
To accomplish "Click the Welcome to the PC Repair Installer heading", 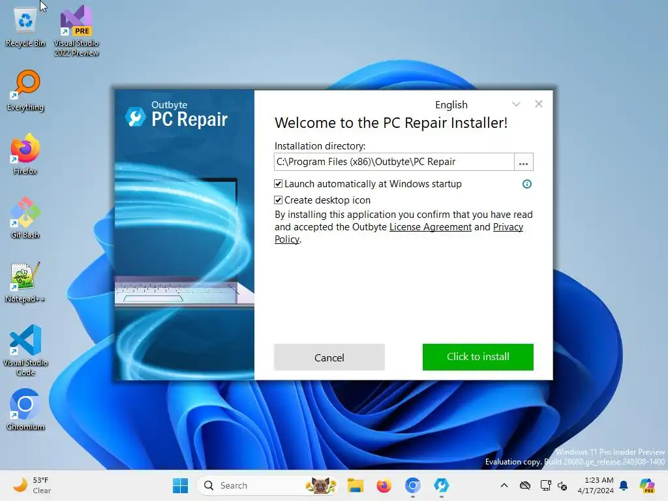I will coord(391,123).
